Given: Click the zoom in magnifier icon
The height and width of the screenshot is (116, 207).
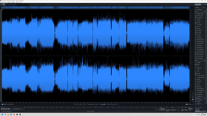Looking at the screenshot, I should click(75, 104).
